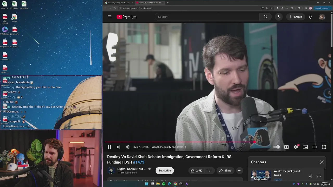Share the Wealth Inequality chapter
This screenshot has width=333, height=187.
click(x=311, y=176)
